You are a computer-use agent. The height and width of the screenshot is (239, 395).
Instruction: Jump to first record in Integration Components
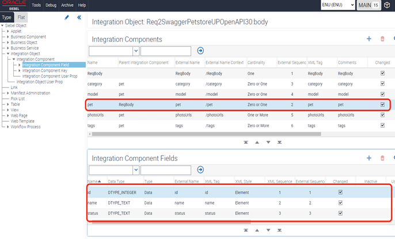pyautogui.click(x=246, y=142)
